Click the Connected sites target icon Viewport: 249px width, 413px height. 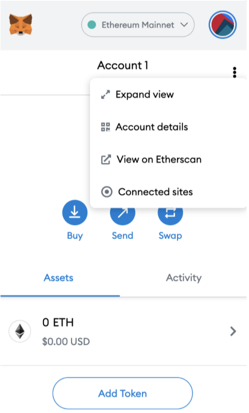[x=106, y=192]
